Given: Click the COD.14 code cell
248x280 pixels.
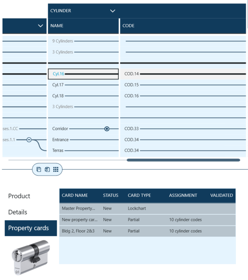Looking at the screenshot, I should pyautogui.click(x=132, y=74).
